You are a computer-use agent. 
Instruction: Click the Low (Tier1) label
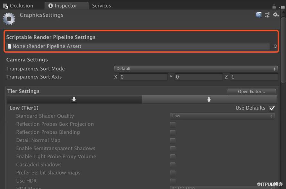coord(24,108)
